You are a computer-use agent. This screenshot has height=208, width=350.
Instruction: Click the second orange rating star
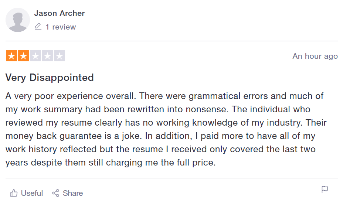tap(23, 56)
